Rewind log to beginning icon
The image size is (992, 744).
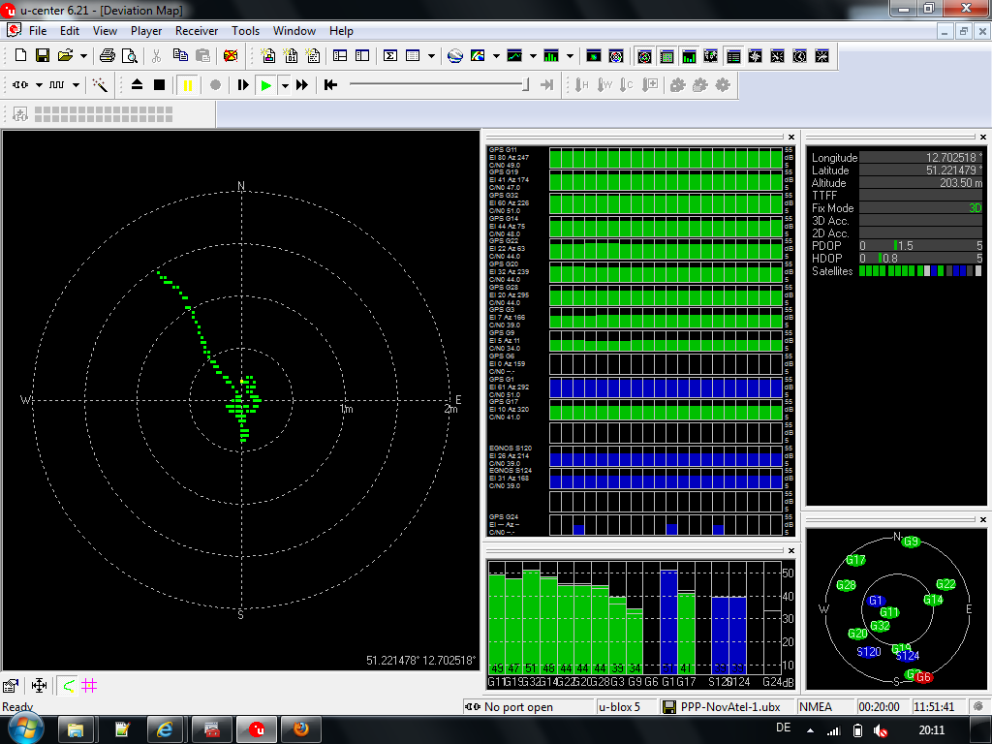pyautogui.click(x=330, y=85)
